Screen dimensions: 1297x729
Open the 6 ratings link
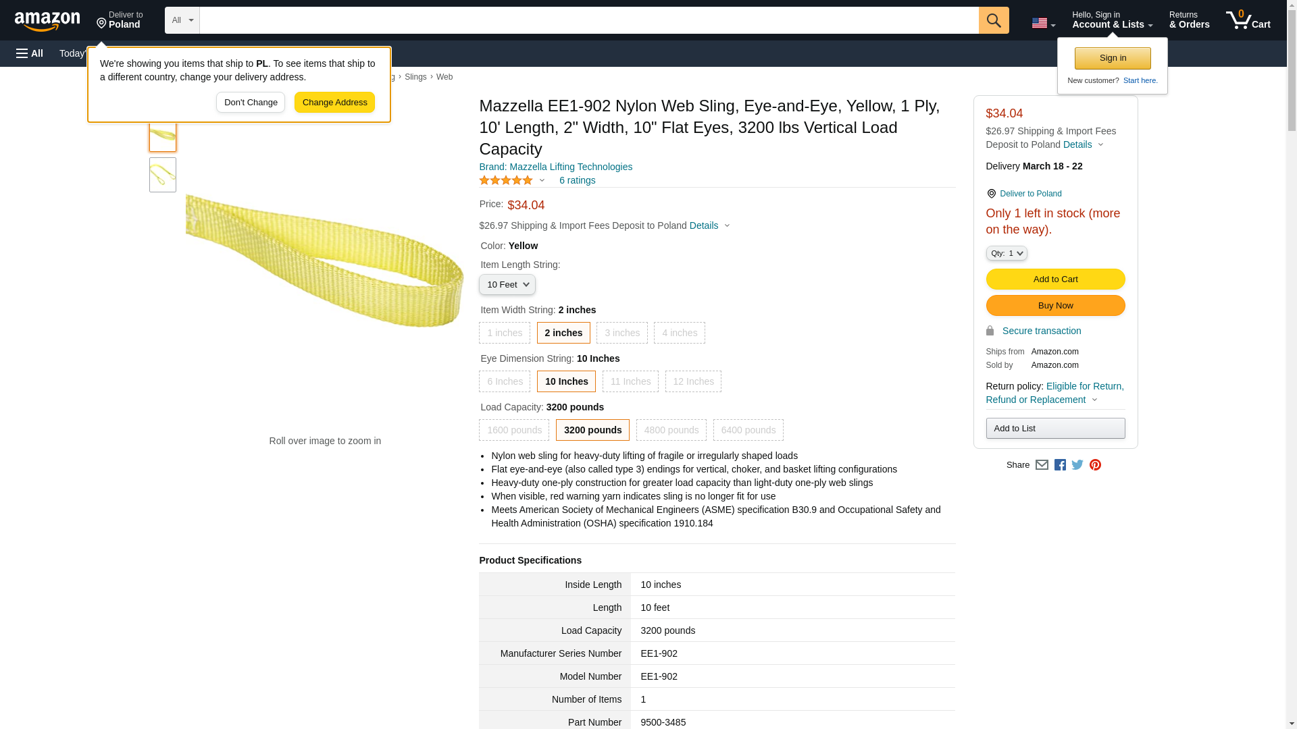tap(577, 180)
